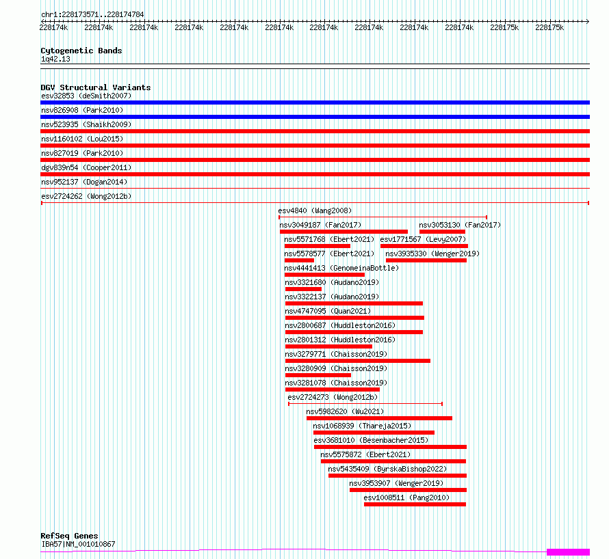
Task: Click the red bar under nsv3321680 (Audano2019)
Action: 303,289
